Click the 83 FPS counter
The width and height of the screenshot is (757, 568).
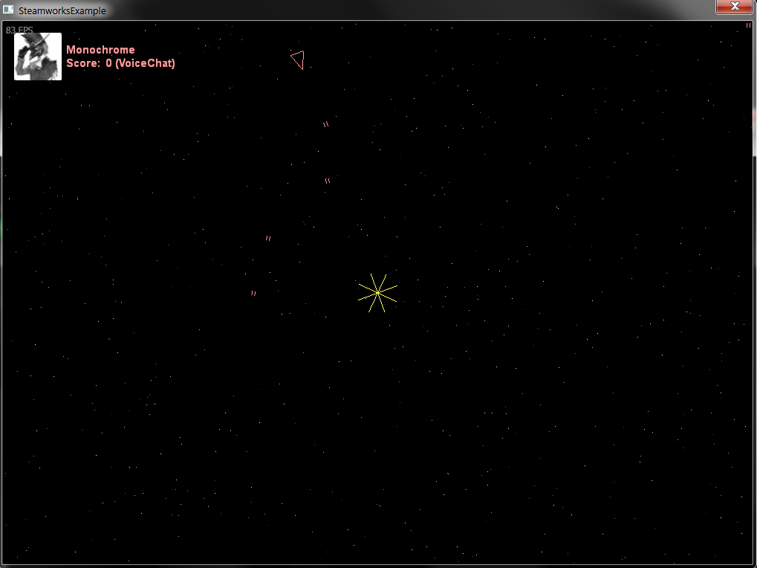click(19, 30)
